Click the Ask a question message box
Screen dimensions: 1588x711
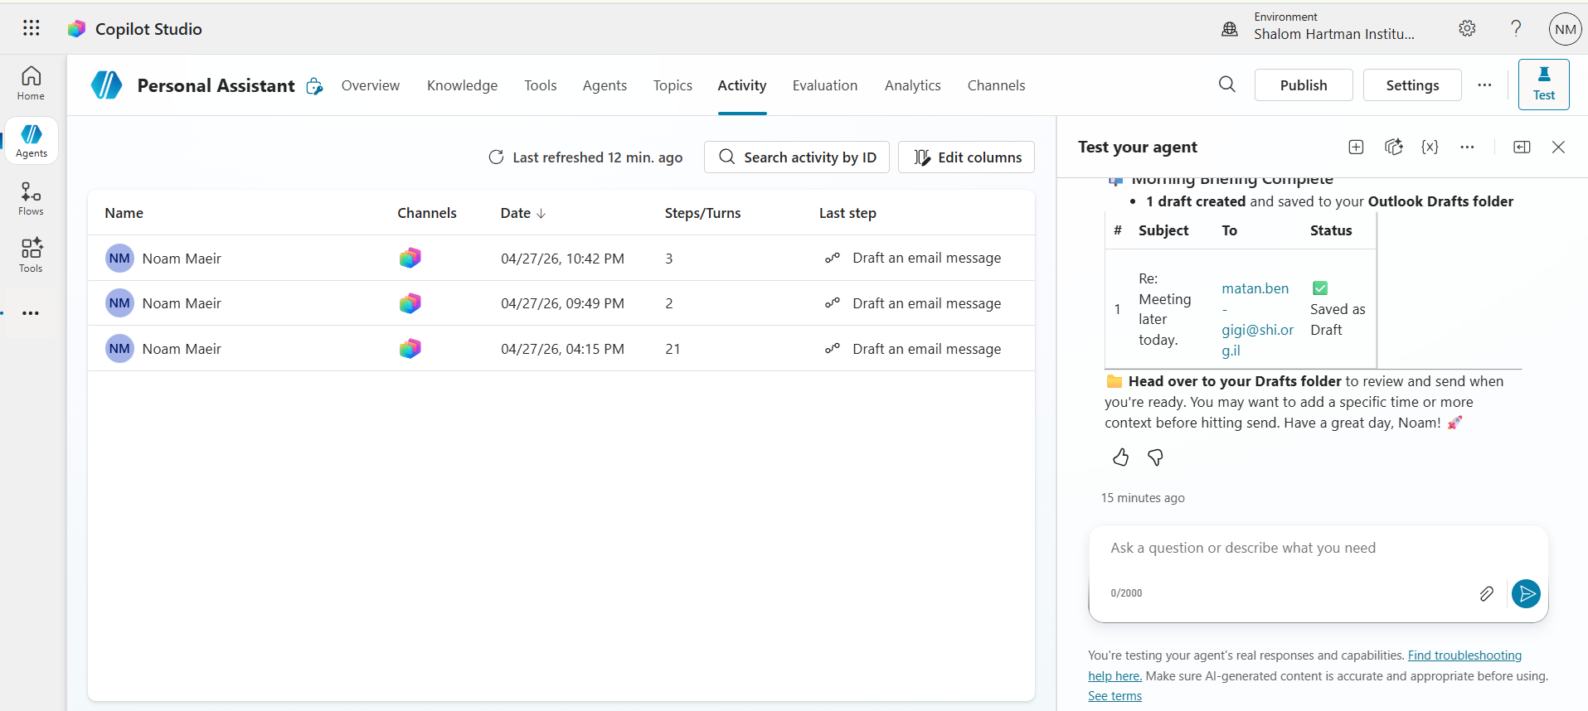click(x=1318, y=549)
